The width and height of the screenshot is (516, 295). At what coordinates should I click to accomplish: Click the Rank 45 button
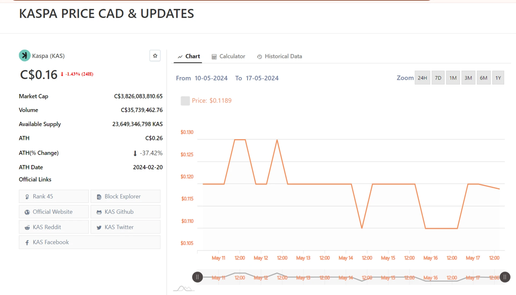pos(53,196)
